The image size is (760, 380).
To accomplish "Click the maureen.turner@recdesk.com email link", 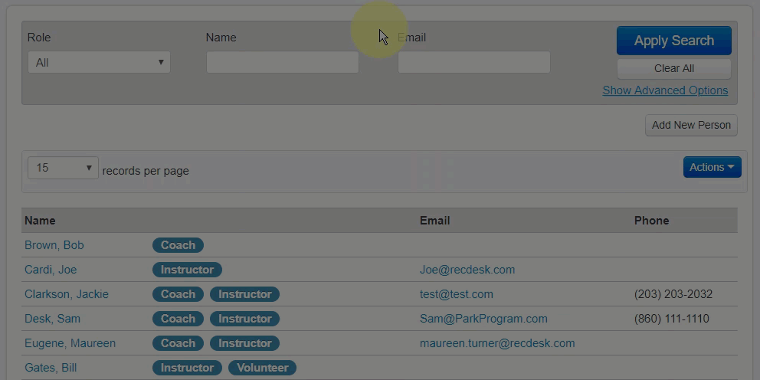I will (x=496, y=343).
